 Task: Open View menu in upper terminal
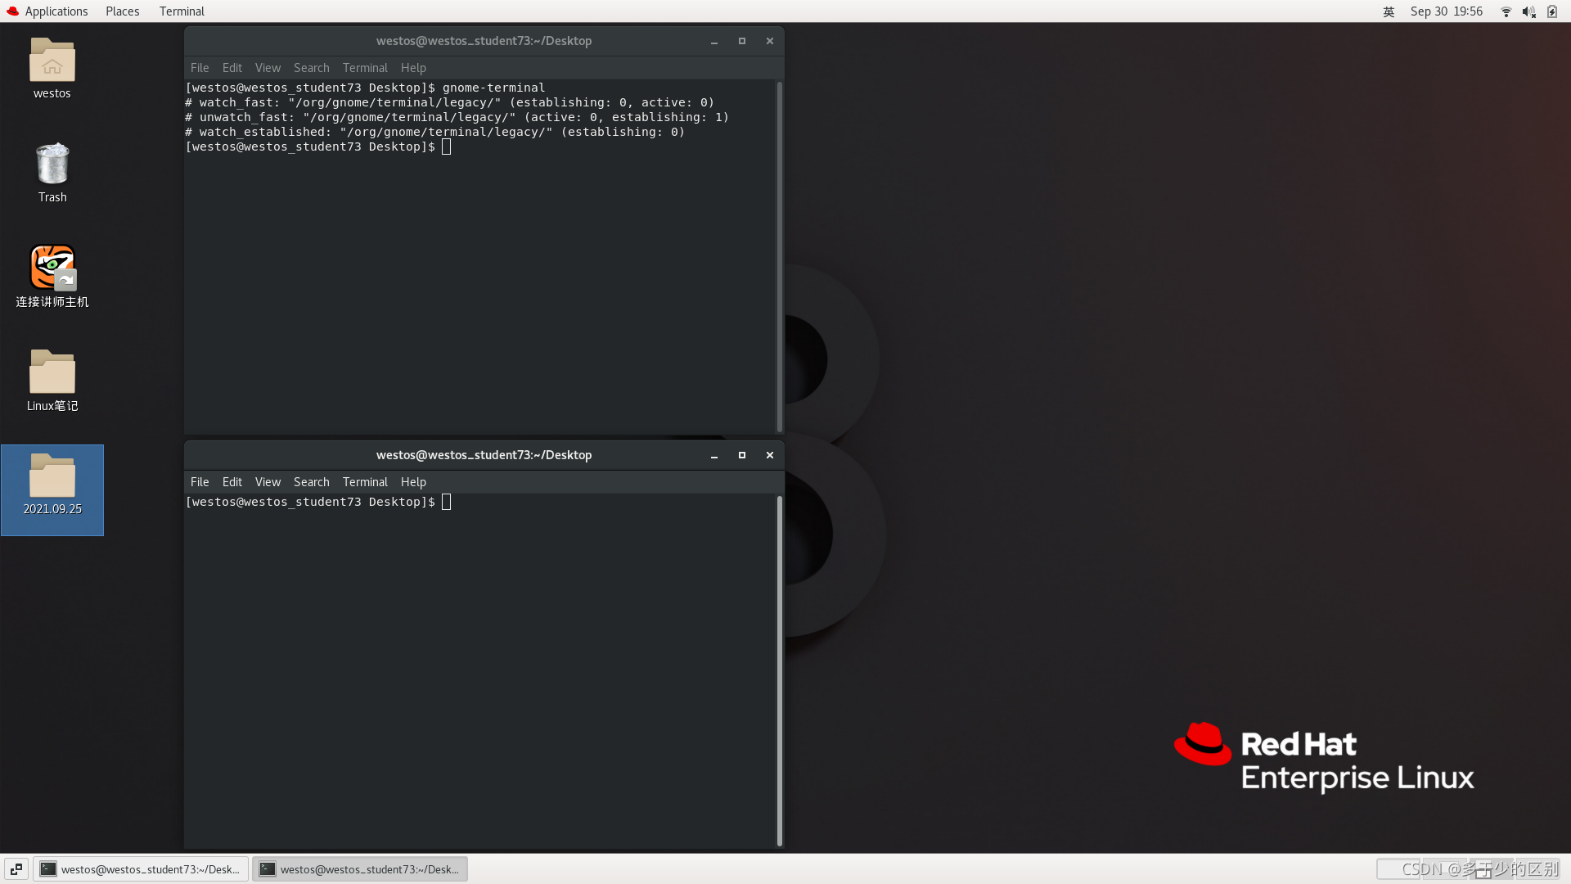[x=267, y=68]
